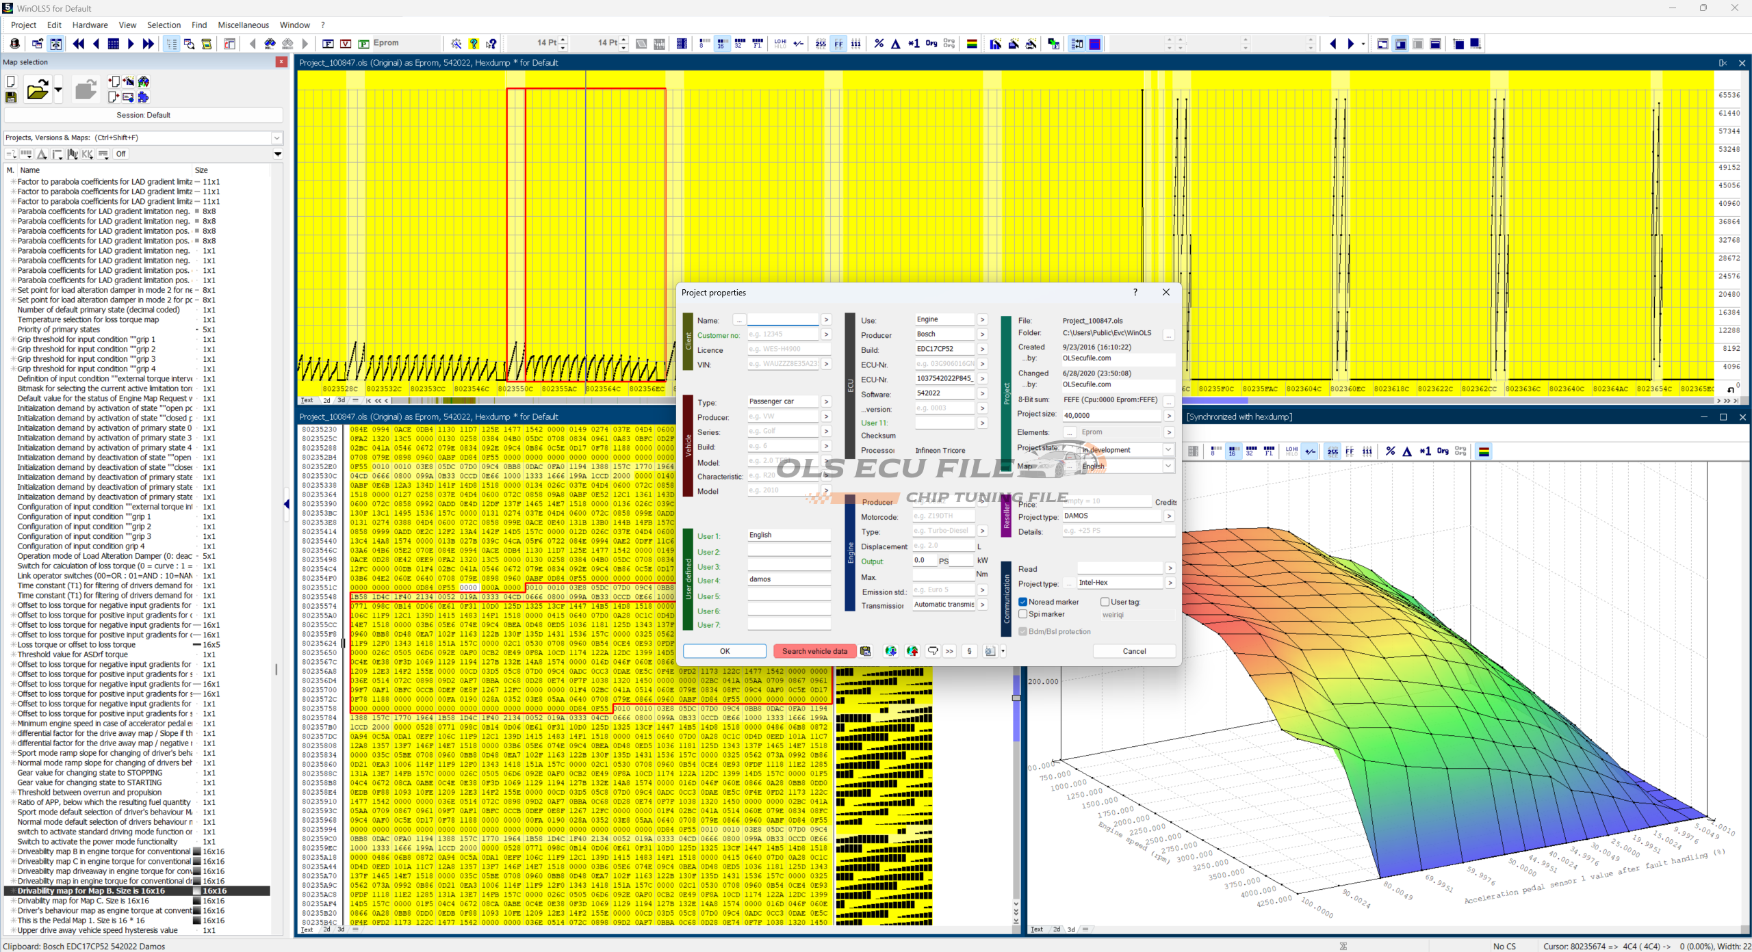Select the 16-bit display mode icon
This screenshot has width=1752, height=952.
pyautogui.click(x=721, y=44)
